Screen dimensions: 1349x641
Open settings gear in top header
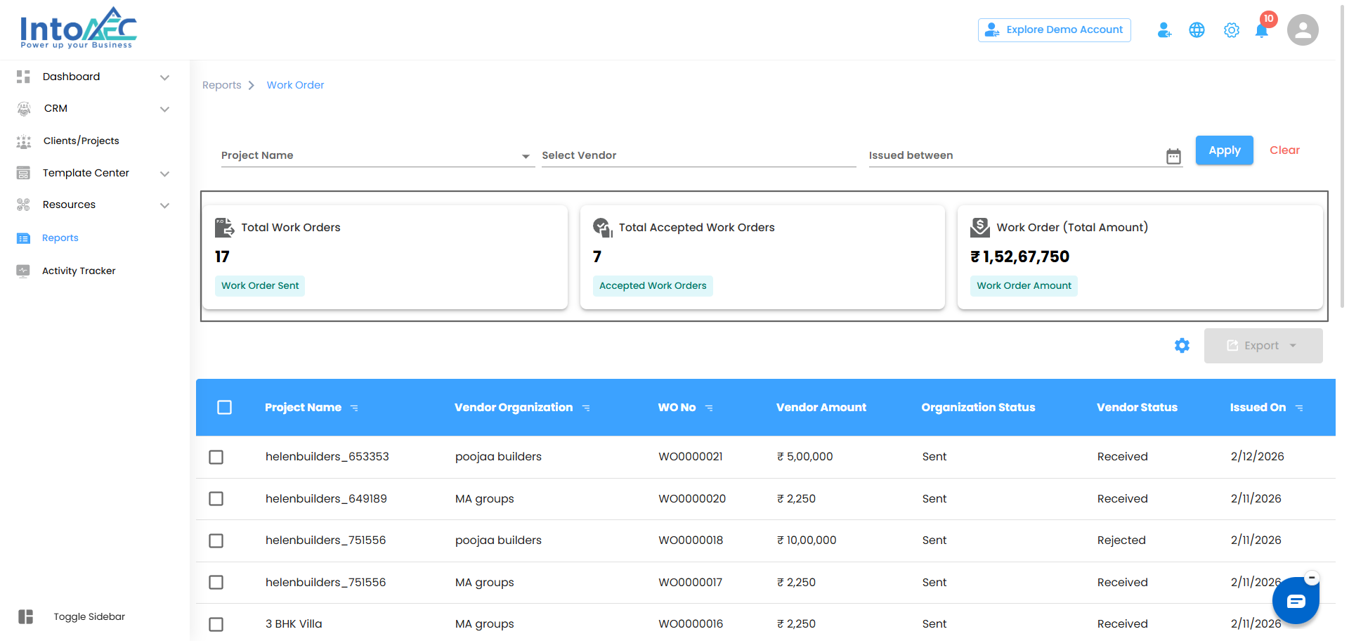[x=1231, y=30]
